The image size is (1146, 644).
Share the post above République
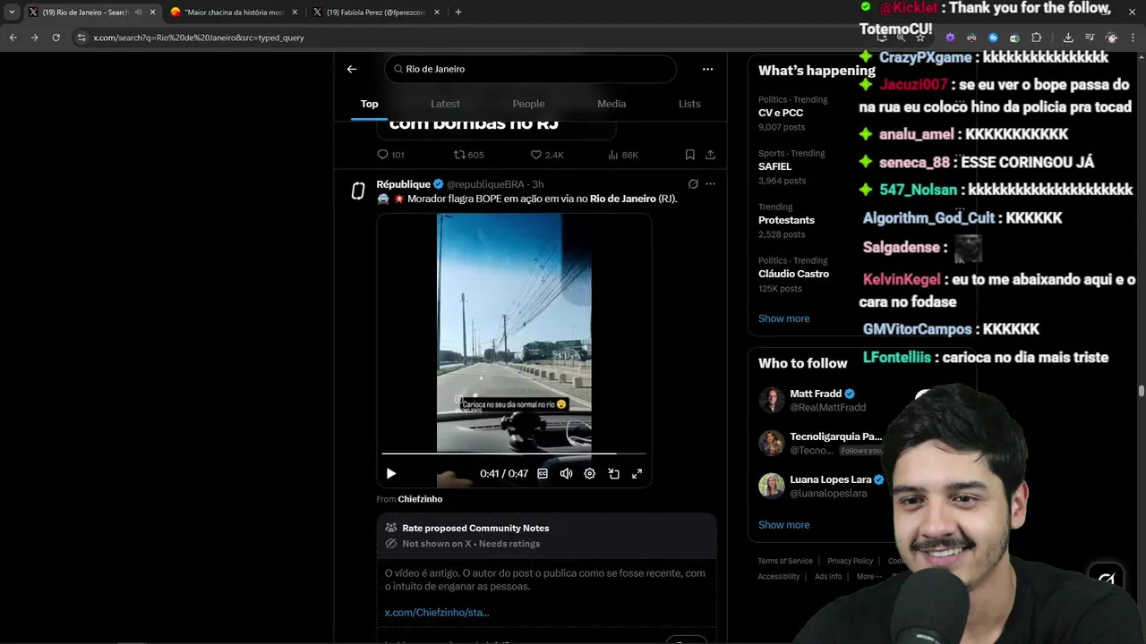point(710,155)
